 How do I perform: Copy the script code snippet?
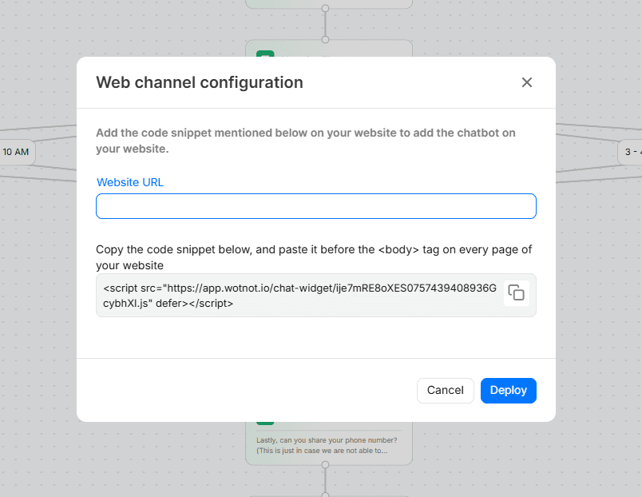pyautogui.click(x=516, y=293)
